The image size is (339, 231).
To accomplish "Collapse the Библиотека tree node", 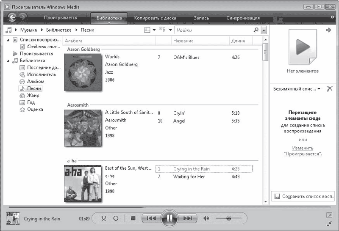I will click(x=9, y=60).
